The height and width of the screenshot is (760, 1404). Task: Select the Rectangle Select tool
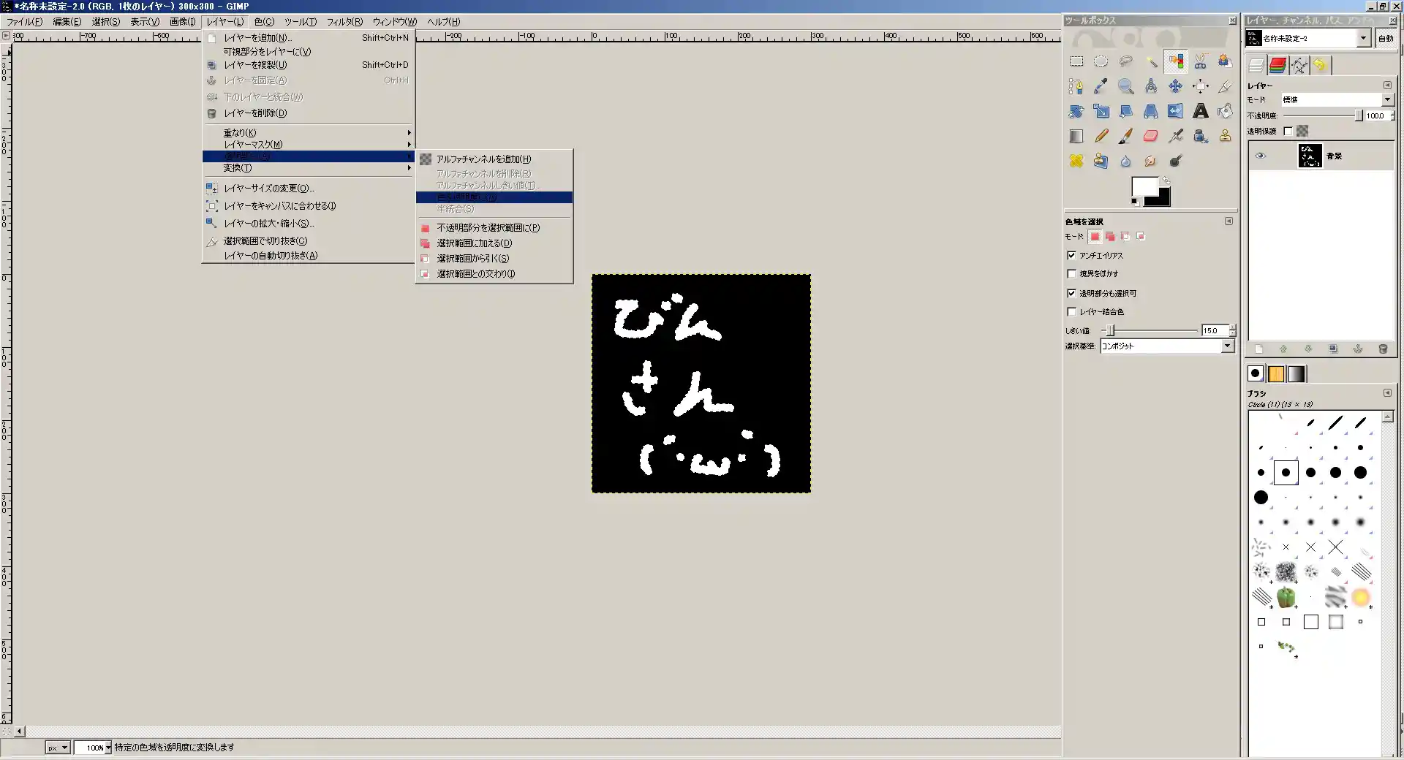tap(1076, 62)
